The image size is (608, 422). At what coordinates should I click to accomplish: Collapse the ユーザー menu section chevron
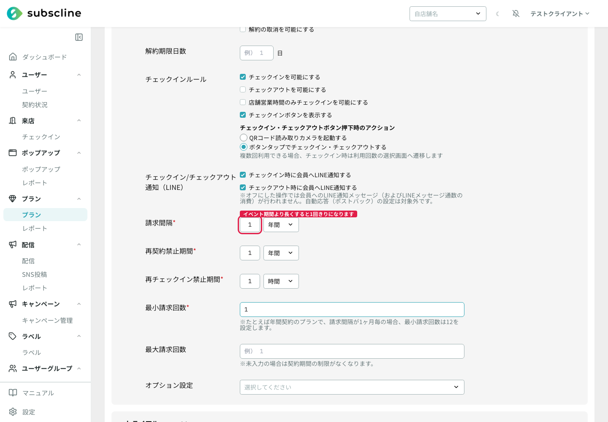tap(79, 75)
